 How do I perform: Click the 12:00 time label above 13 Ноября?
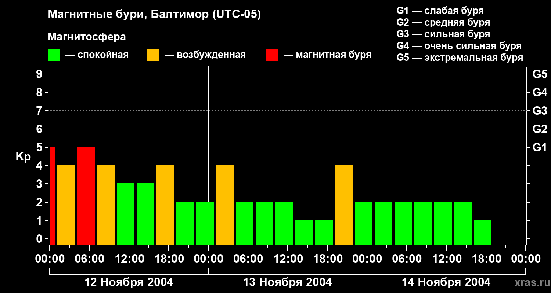(x=288, y=259)
